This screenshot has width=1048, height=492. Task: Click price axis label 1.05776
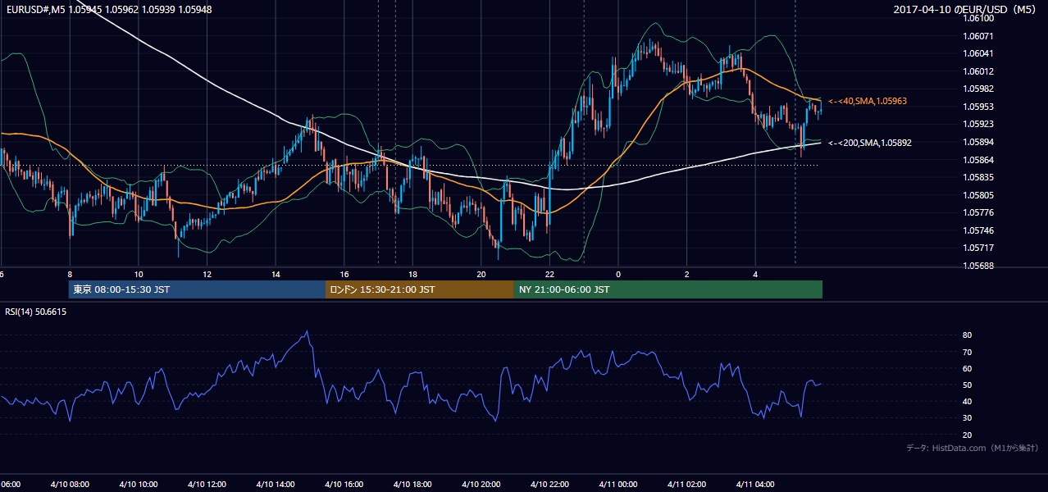(978, 213)
